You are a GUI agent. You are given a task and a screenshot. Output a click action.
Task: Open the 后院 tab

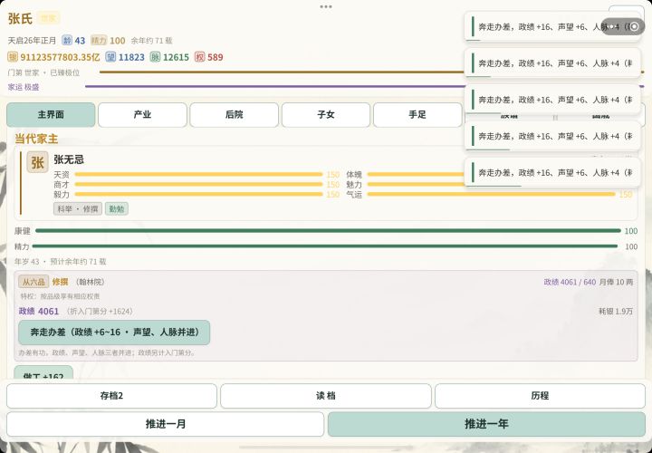click(235, 115)
